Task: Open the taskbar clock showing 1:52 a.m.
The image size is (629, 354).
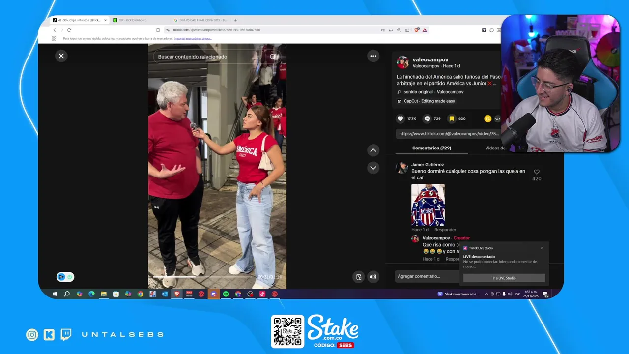Action: click(x=530, y=294)
